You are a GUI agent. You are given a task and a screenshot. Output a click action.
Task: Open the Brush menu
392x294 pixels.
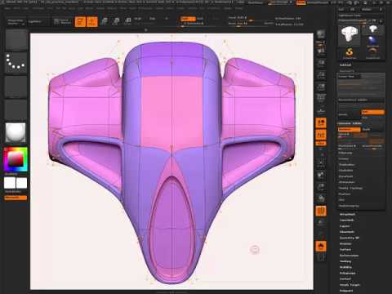click(x=16, y=8)
